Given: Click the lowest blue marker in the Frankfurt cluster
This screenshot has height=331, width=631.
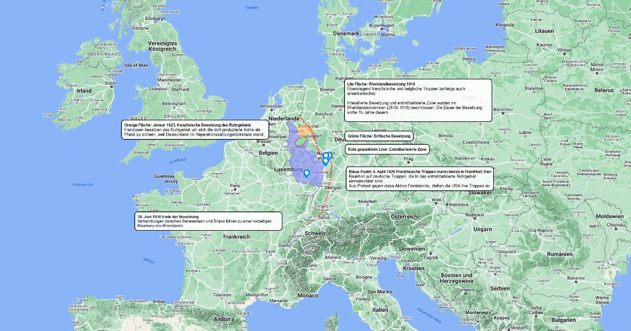Looking at the screenshot, I should coord(325,162).
